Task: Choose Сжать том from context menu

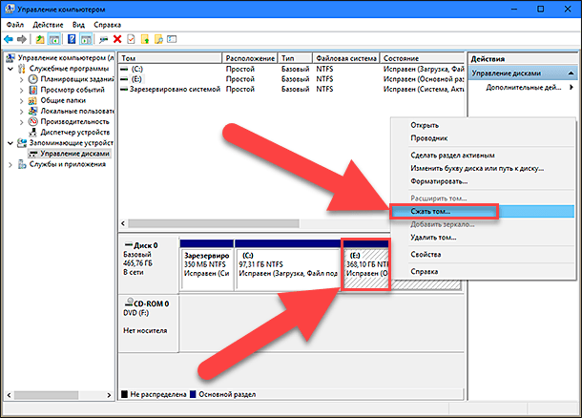Action: coord(430,210)
